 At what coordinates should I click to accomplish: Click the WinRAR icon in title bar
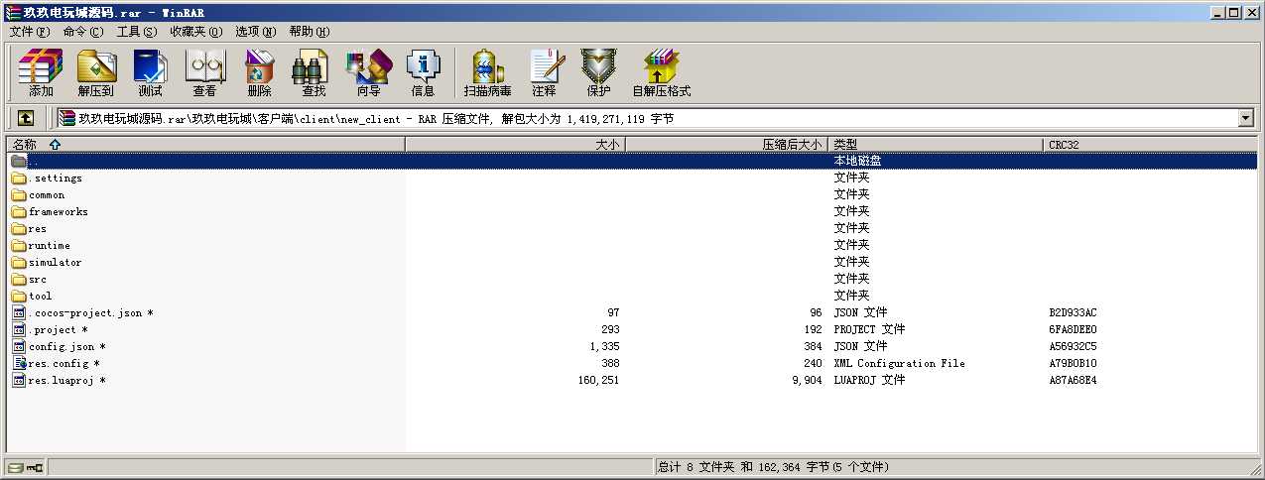[11, 11]
